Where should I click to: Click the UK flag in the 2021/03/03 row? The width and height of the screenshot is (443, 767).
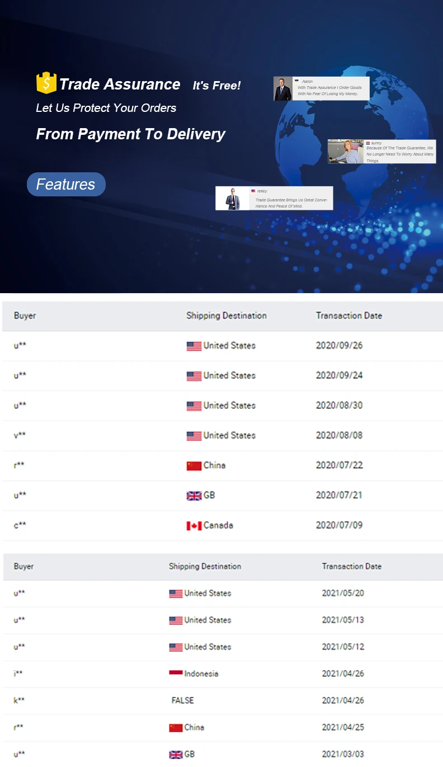[176, 755]
